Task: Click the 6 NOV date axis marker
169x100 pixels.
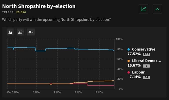Action: click(36, 92)
